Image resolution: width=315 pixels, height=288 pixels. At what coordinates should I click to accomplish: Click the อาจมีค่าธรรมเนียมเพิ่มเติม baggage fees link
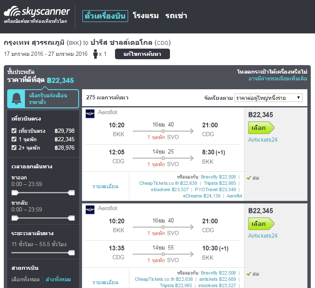278,79
